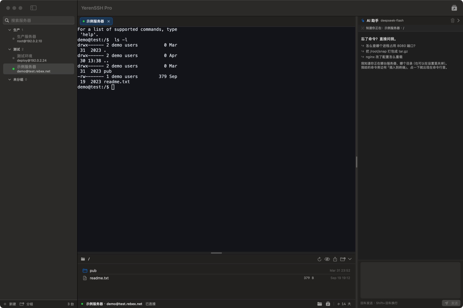
Task: Create new folder in file panel
Action: coord(343,259)
